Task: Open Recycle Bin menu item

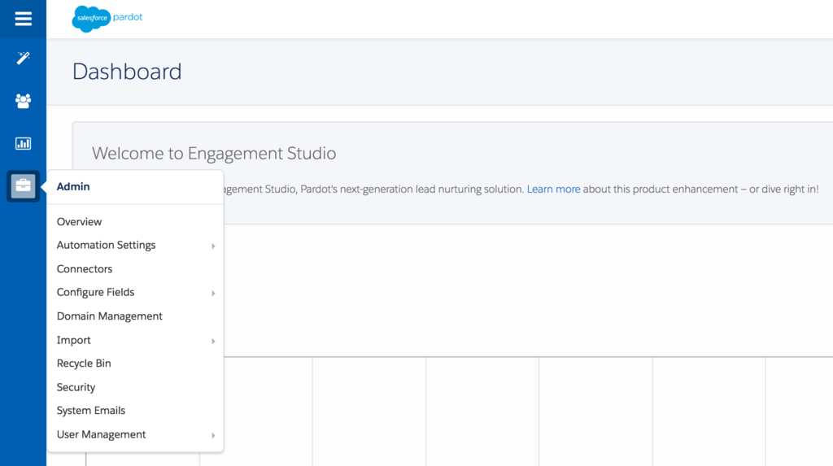Action: point(84,364)
